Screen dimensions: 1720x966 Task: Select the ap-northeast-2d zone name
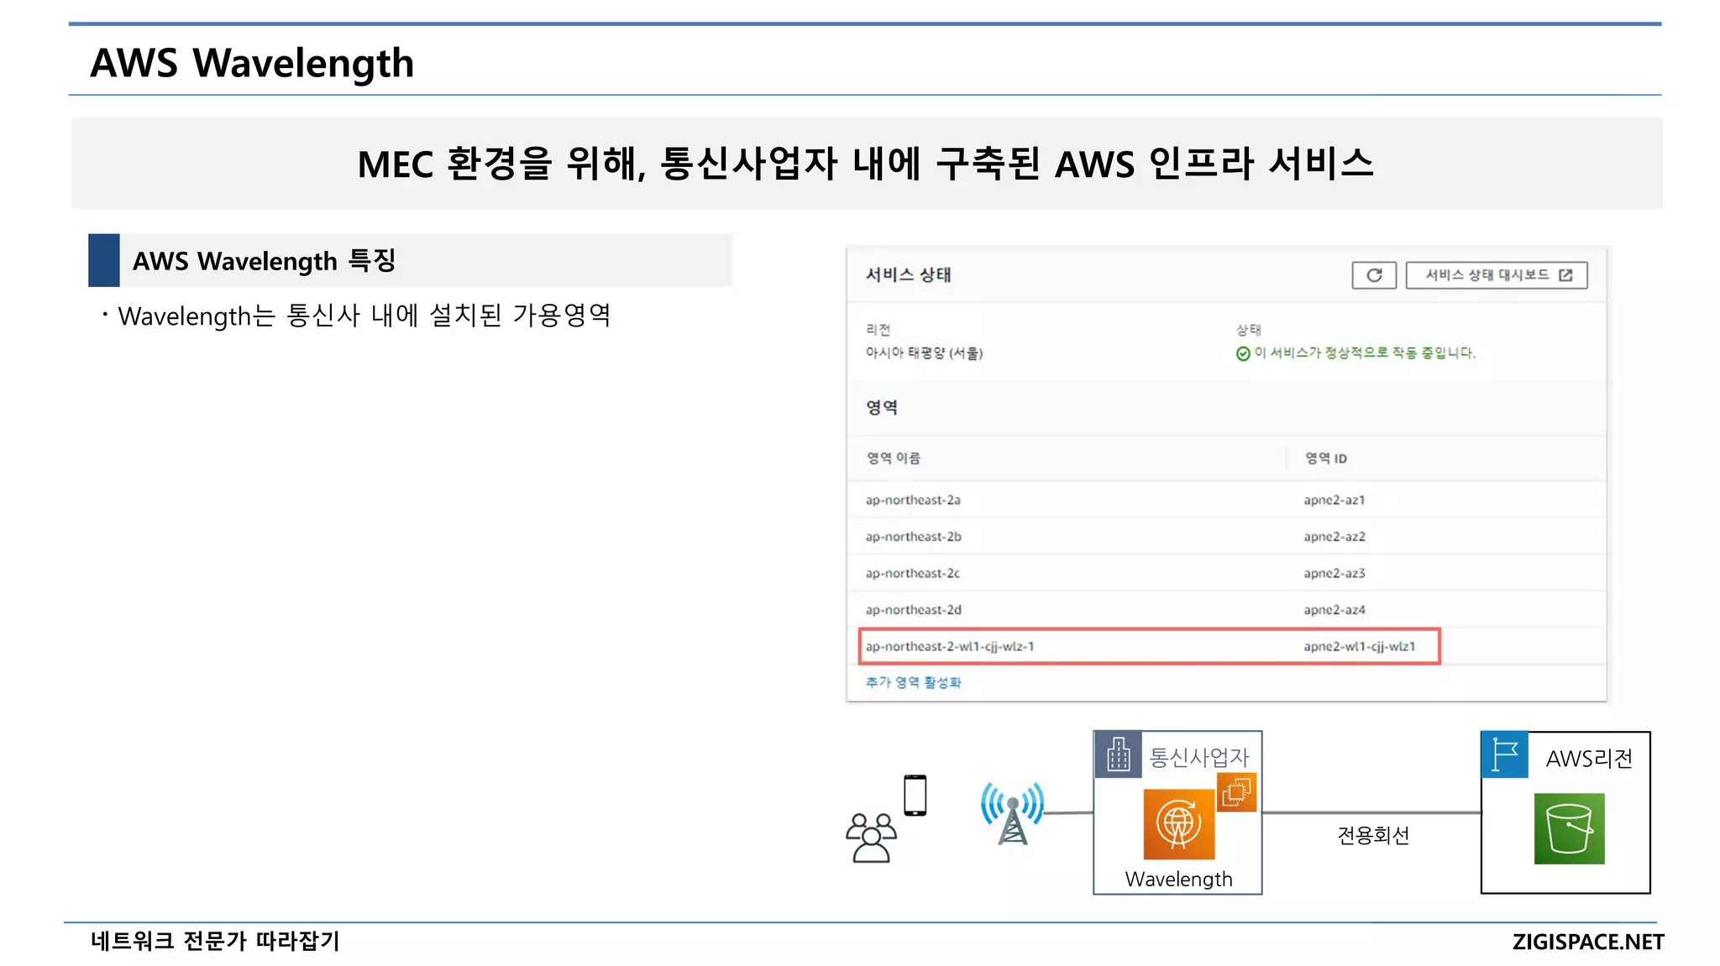[x=914, y=610]
